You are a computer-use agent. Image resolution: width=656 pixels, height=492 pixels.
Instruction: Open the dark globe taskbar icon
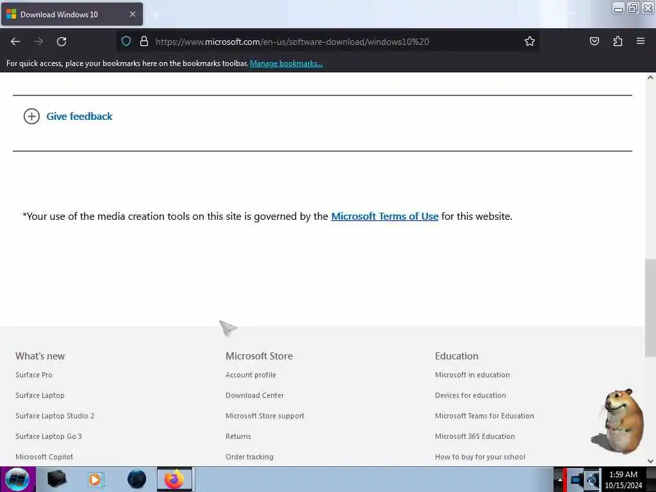tap(137, 479)
